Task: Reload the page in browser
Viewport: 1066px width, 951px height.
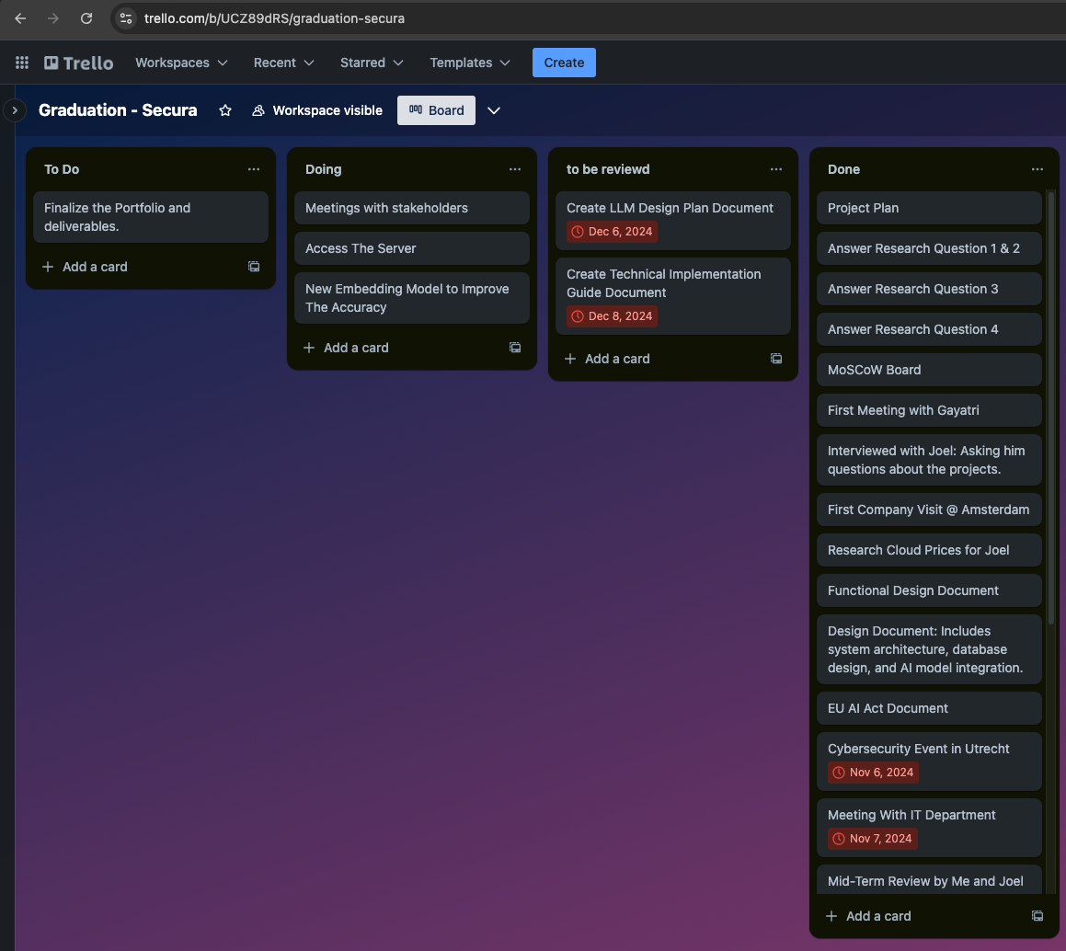Action: [86, 18]
